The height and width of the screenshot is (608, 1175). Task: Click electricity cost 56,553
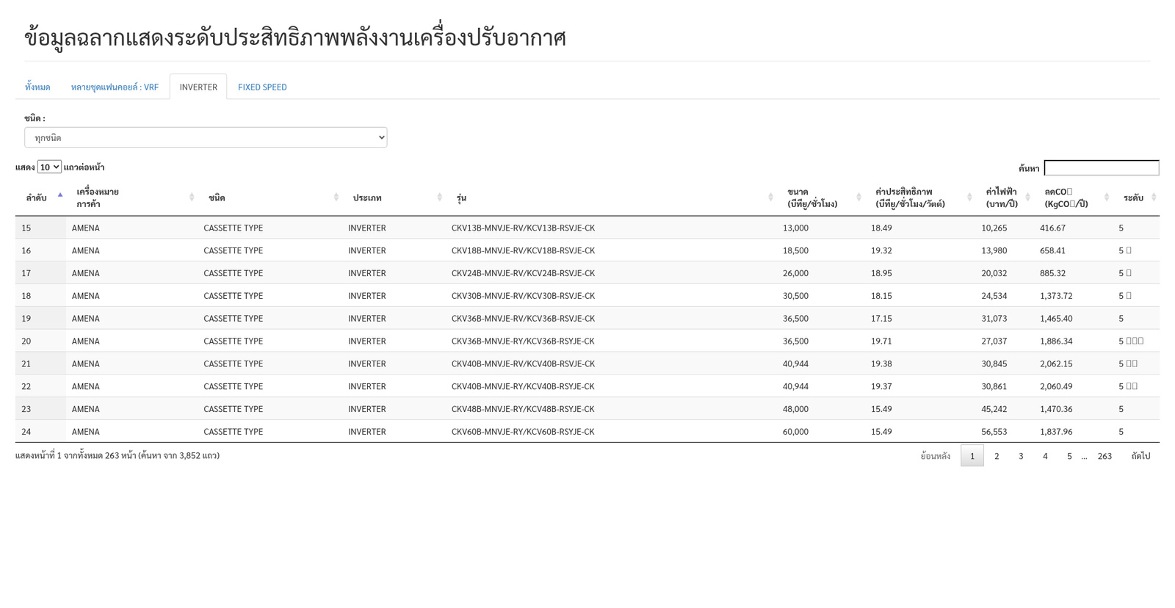994,432
